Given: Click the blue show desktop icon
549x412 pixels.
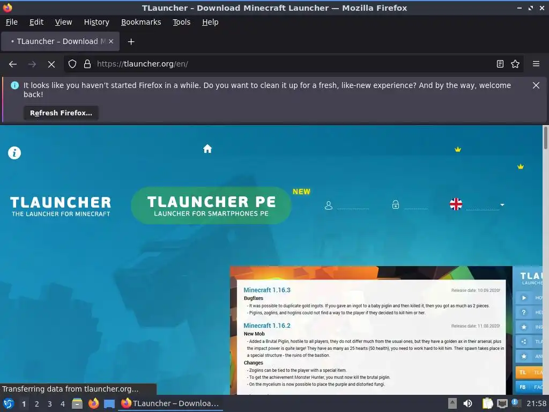Looking at the screenshot, I should [x=109, y=404].
